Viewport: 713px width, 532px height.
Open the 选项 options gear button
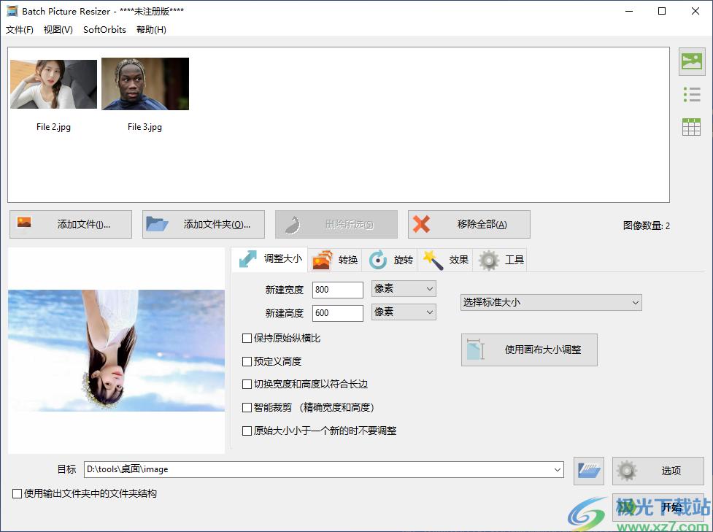[658, 471]
